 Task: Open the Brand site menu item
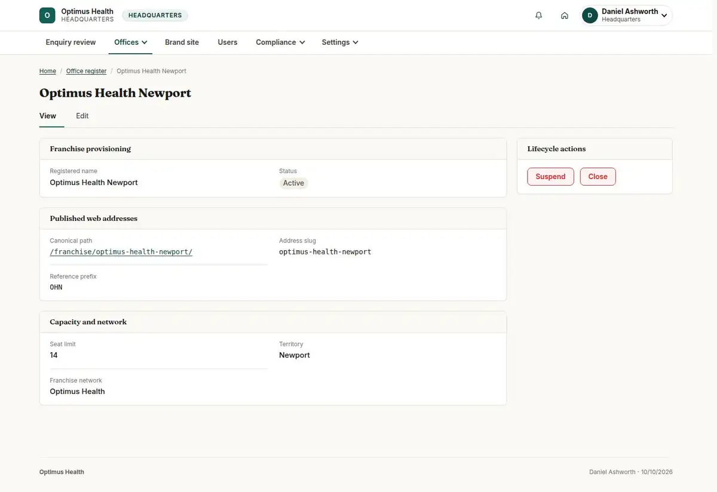[x=182, y=42]
